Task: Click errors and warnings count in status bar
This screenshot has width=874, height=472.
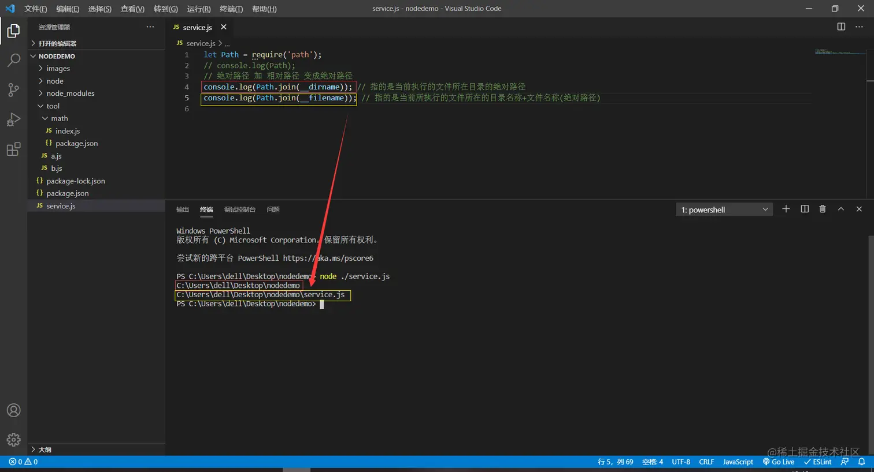Action: click(x=23, y=462)
